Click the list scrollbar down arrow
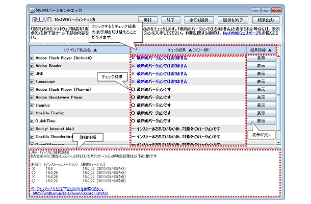Image resolution: width=311 pixels, height=204 pixels. tap(278, 142)
